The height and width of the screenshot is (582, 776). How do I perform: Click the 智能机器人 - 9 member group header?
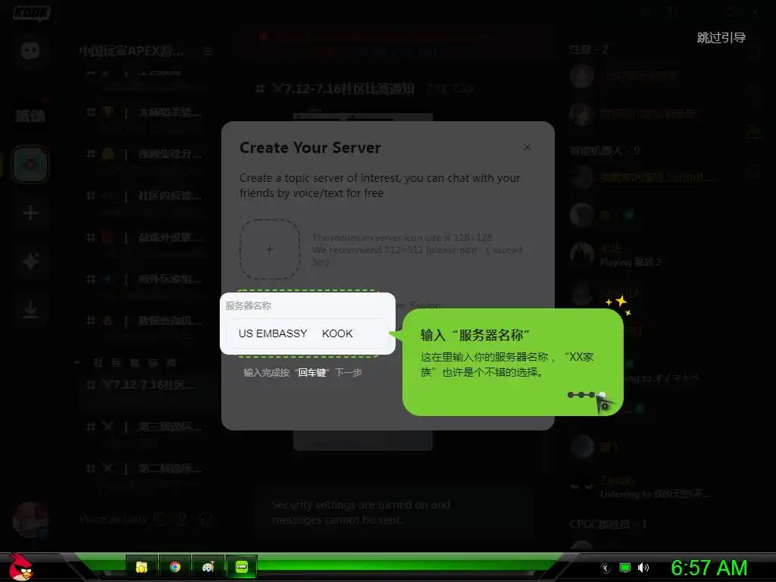coord(605,151)
